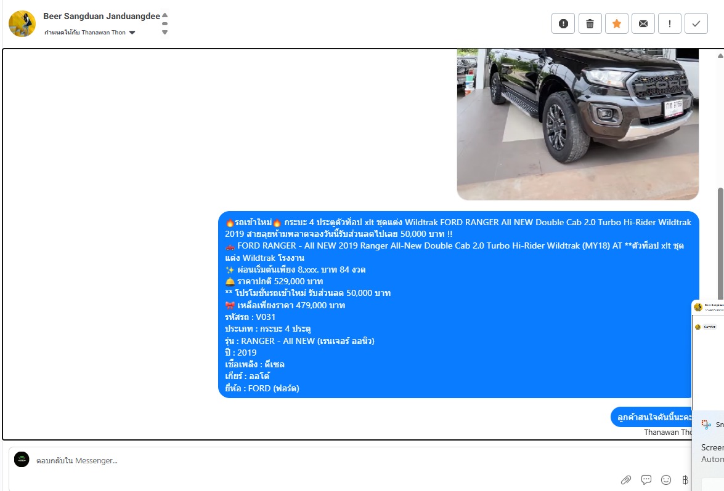
Task: Mark conversation done with checkmark button
Action: point(696,23)
